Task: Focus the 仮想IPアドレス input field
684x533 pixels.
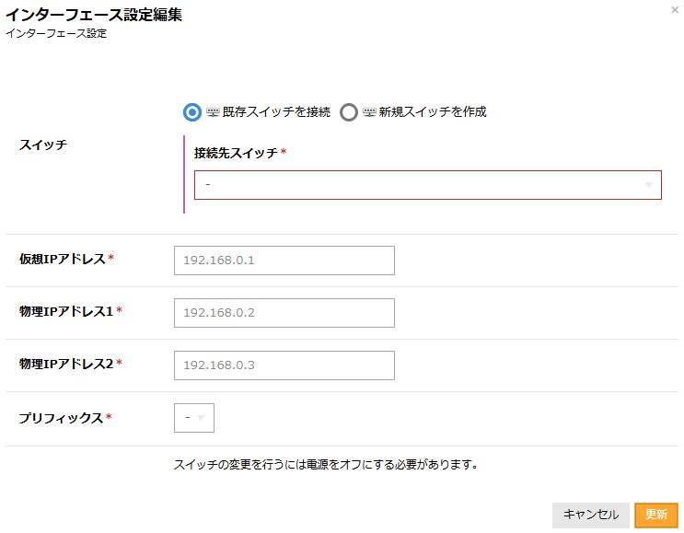Action: coord(284,261)
